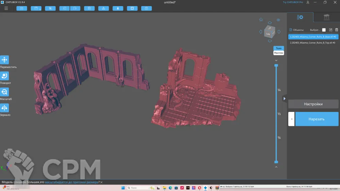Select the Scale (Масштаб) tool
Screen dimensions: 340x191
click(x=4, y=92)
